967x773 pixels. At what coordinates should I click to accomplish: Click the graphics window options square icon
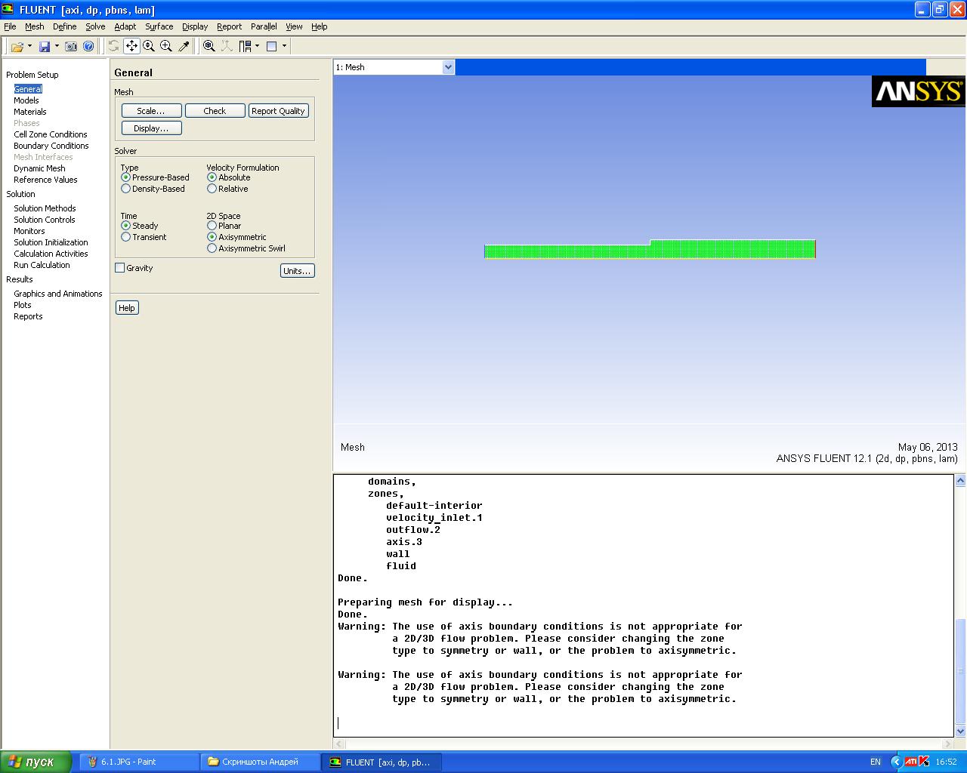coord(272,46)
